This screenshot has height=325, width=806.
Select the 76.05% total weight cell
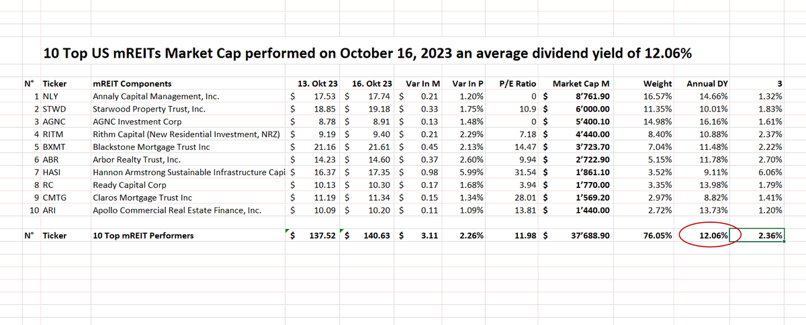coord(658,236)
